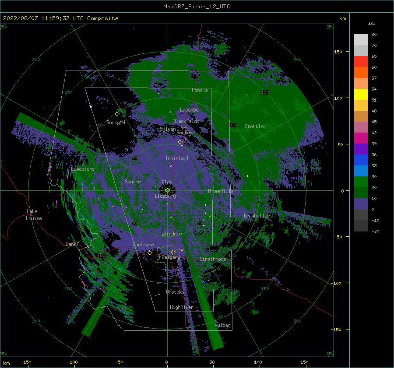Click the yellow station marker below RedDeer label
Viewport: 394px width, 368px height.
pyautogui.click(x=180, y=142)
